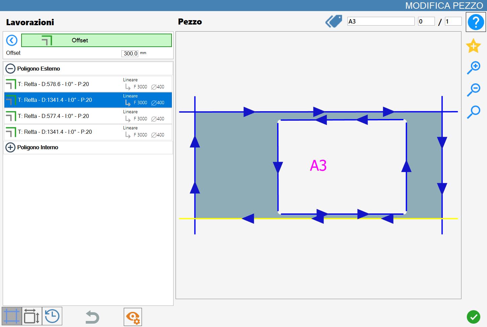Image resolution: width=487 pixels, height=327 pixels.
Task: Click the Lavorazioni heading
Action: click(x=30, y=22)
